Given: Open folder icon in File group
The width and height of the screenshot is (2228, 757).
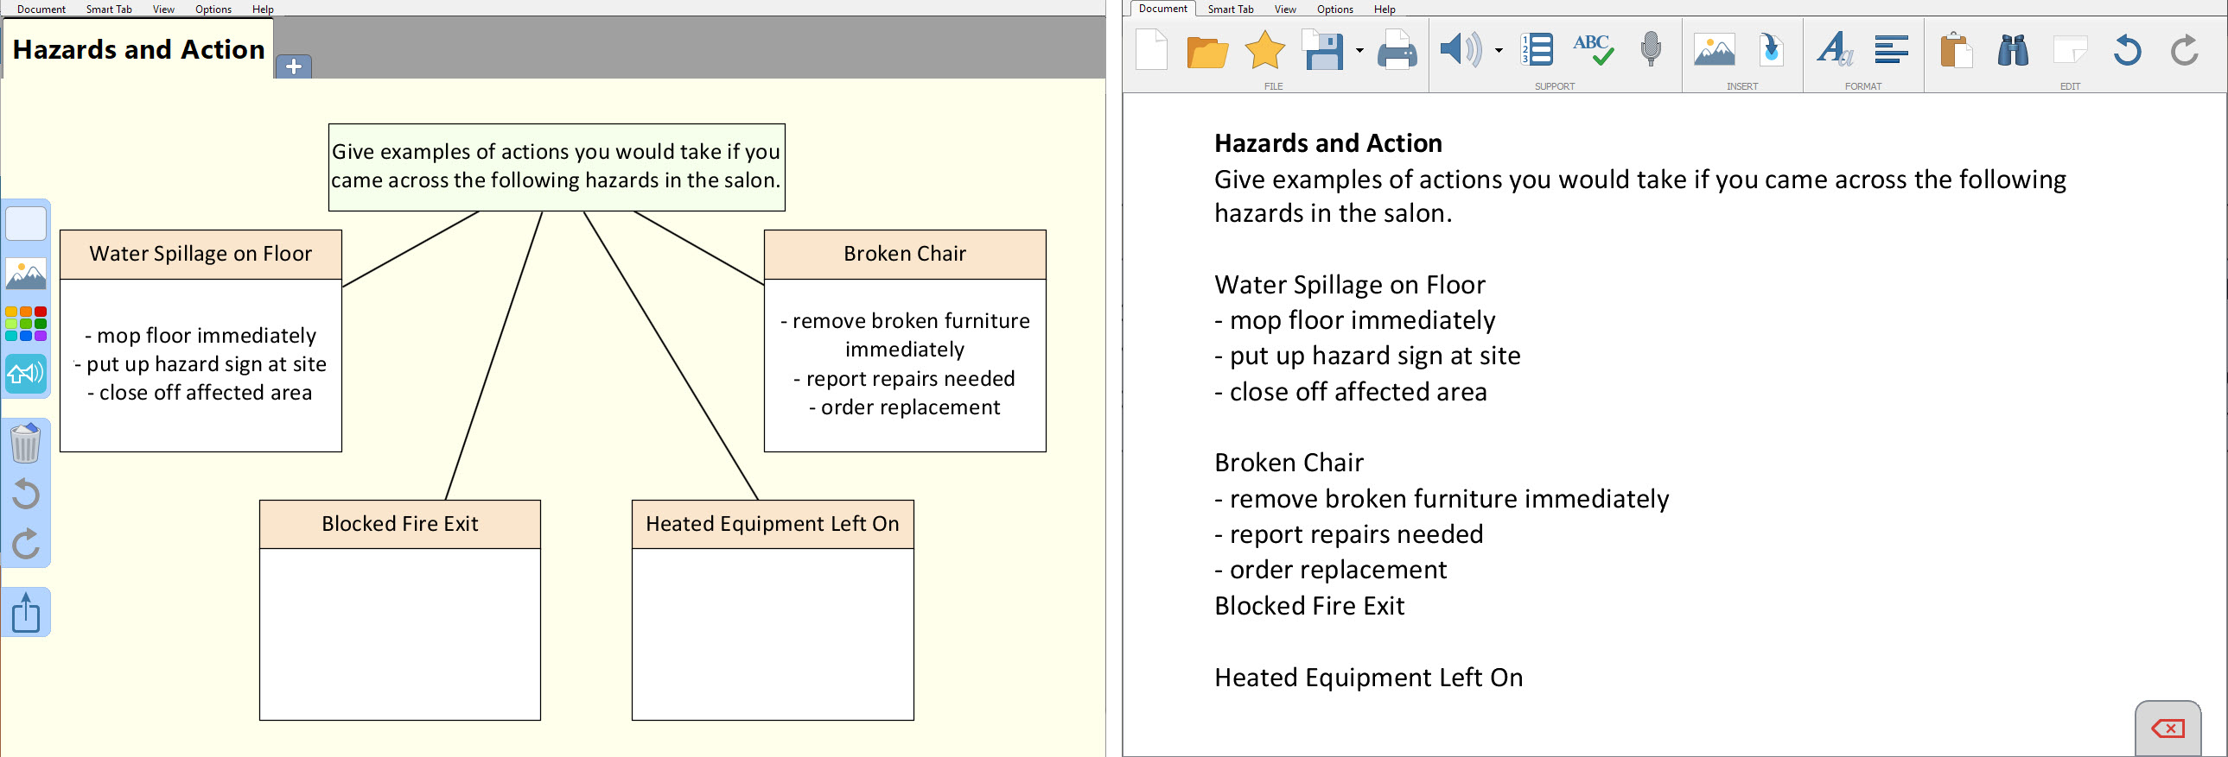Looking at the screenshot, I should (1207, 51).
